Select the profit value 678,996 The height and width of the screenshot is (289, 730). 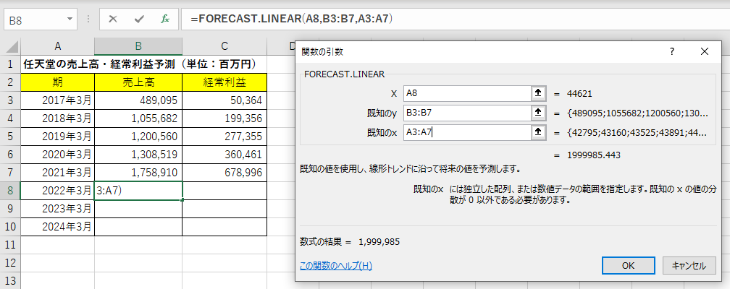coord(225,173)
